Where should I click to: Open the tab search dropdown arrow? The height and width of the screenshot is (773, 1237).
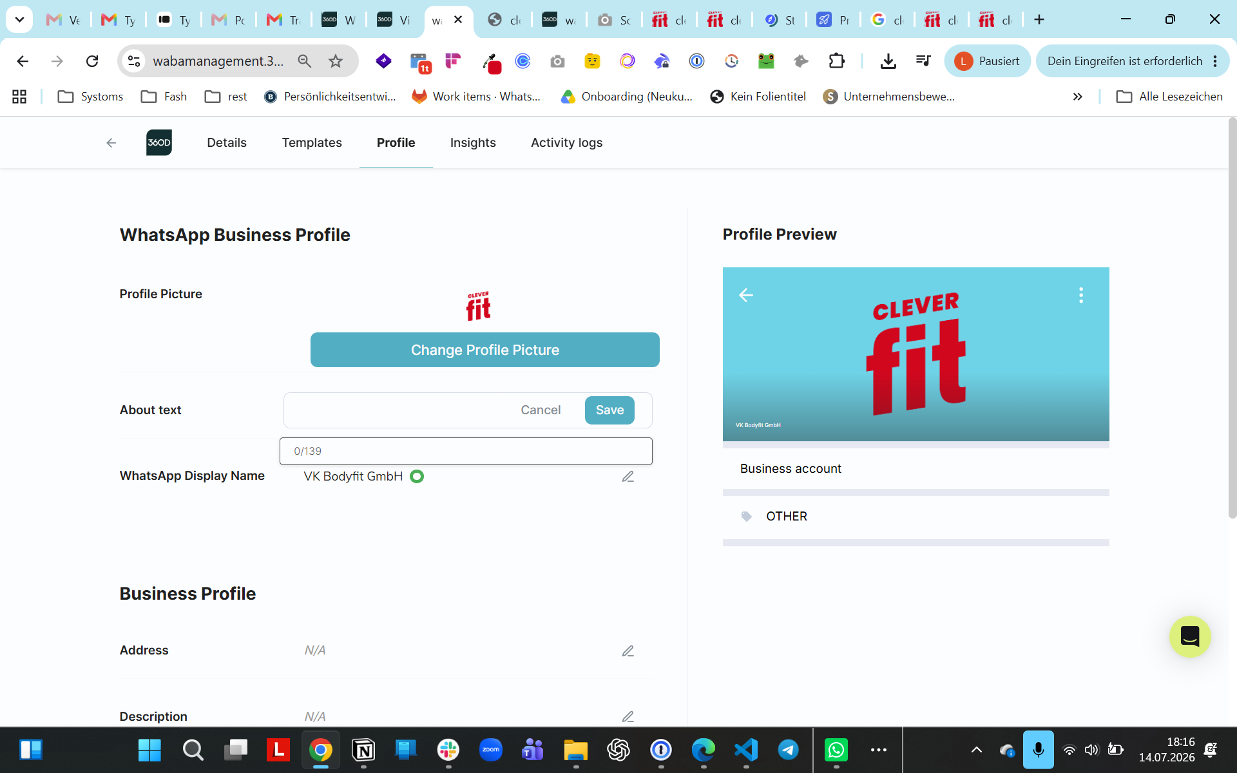pos(19,19)
